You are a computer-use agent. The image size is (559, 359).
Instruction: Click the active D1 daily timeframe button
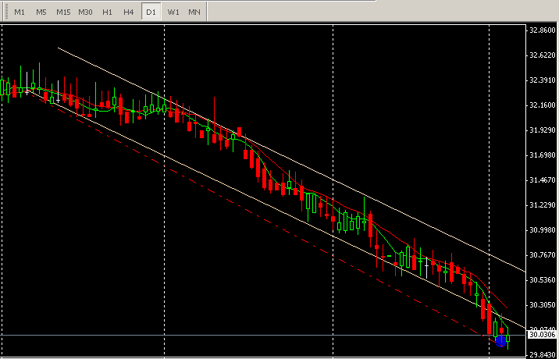151,12
